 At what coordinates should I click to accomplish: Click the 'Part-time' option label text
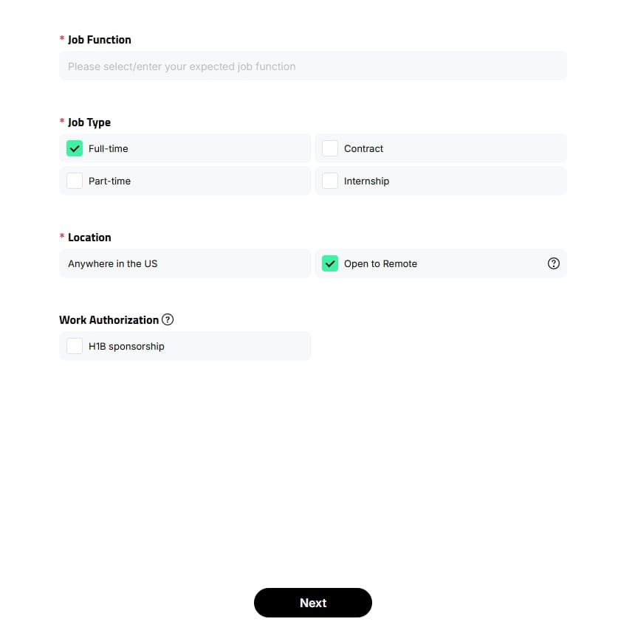(x=110, y=181)
